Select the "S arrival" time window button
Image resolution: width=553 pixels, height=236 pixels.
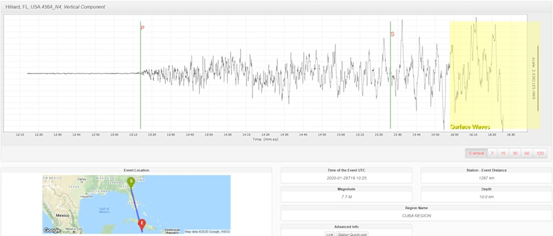coord(476,154)
